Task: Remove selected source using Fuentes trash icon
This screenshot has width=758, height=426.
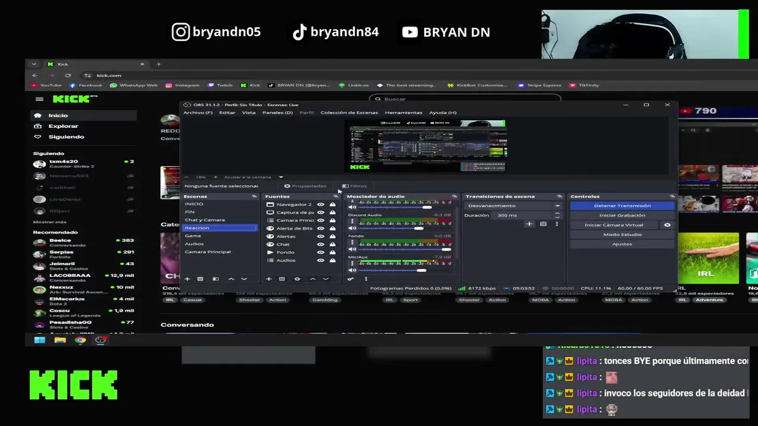Action: click(282, 279)
